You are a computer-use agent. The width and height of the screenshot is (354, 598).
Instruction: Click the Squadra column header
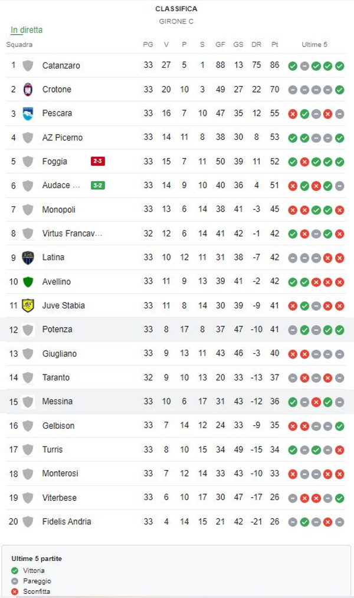19,45
